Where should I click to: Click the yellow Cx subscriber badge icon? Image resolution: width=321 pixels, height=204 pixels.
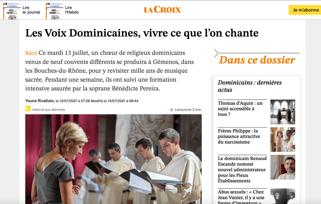click(x=28, y=109)
